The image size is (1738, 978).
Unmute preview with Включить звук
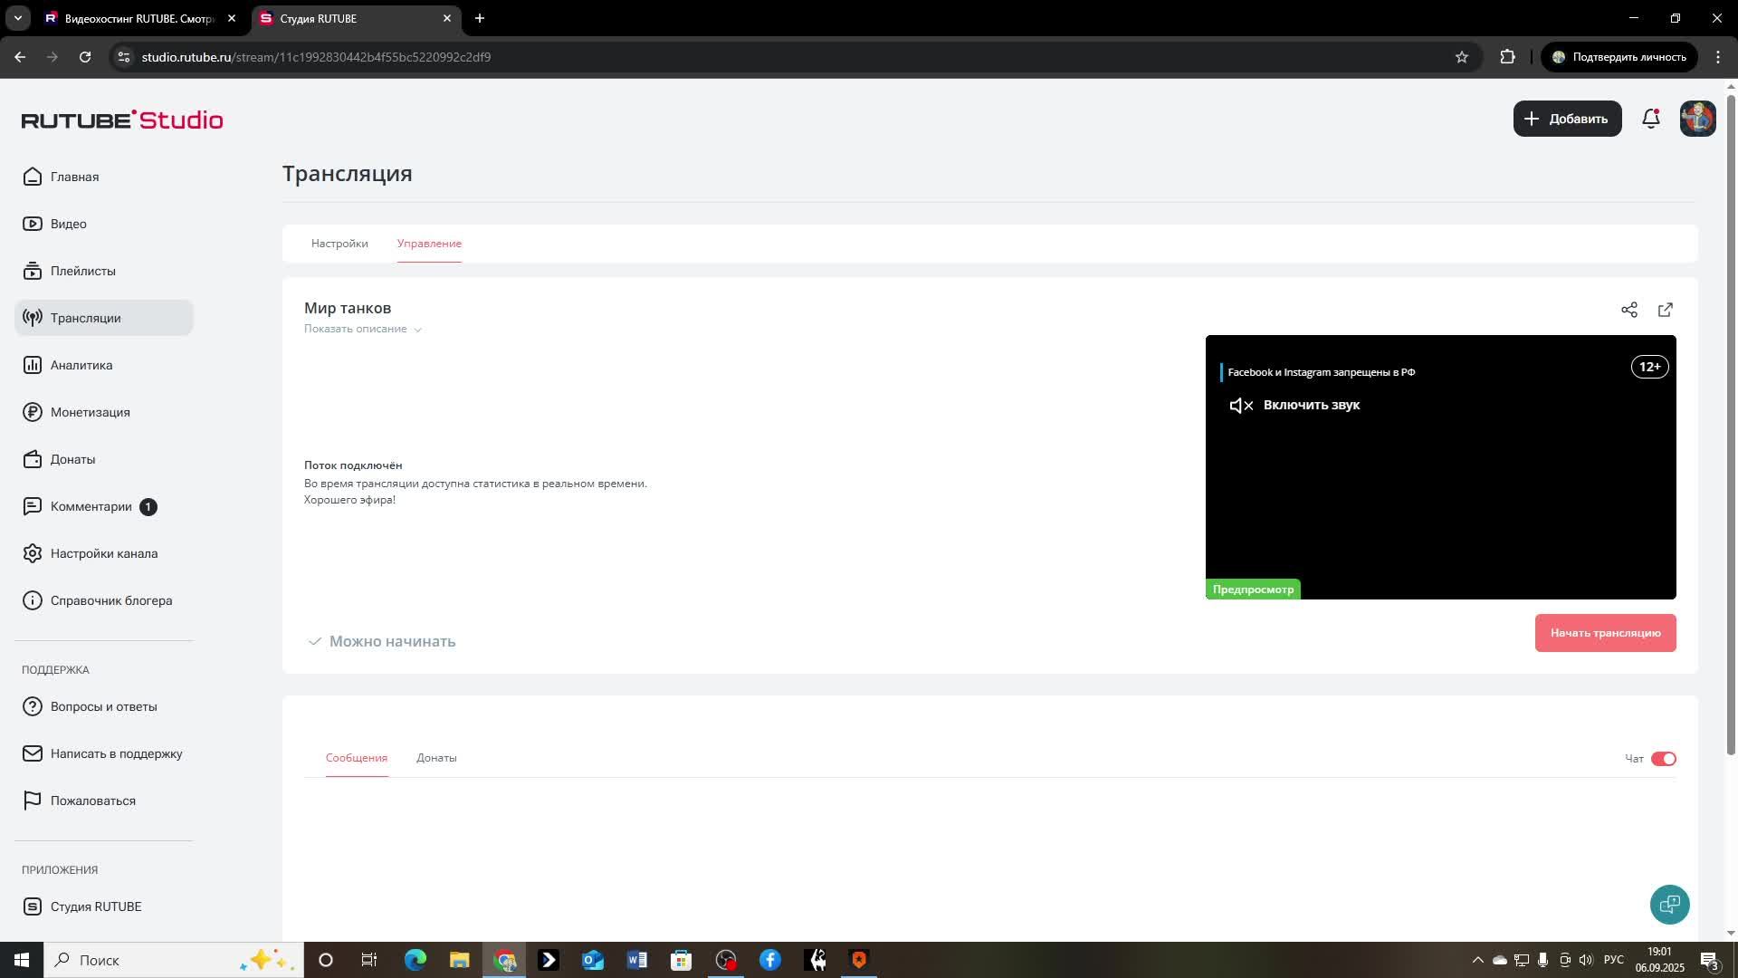point(1295,405)
